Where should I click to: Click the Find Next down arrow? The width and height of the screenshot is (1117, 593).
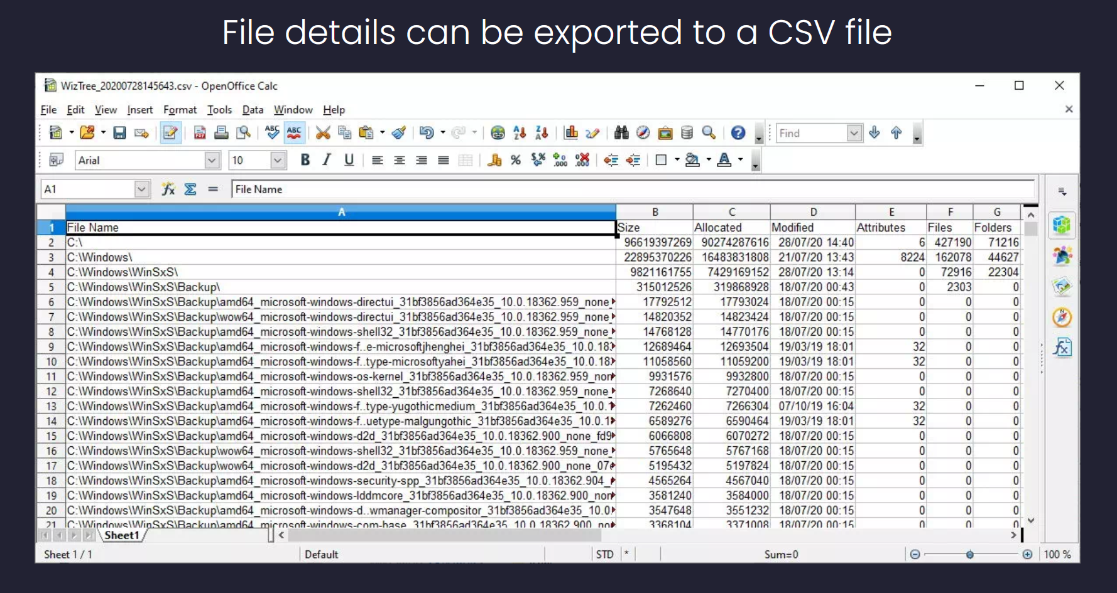pos(875,132)
